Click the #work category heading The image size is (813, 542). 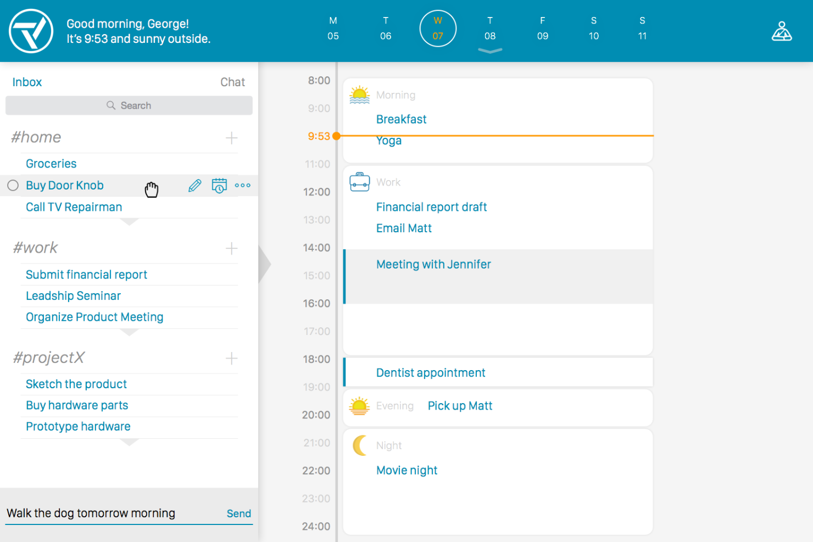click(35, 248)
